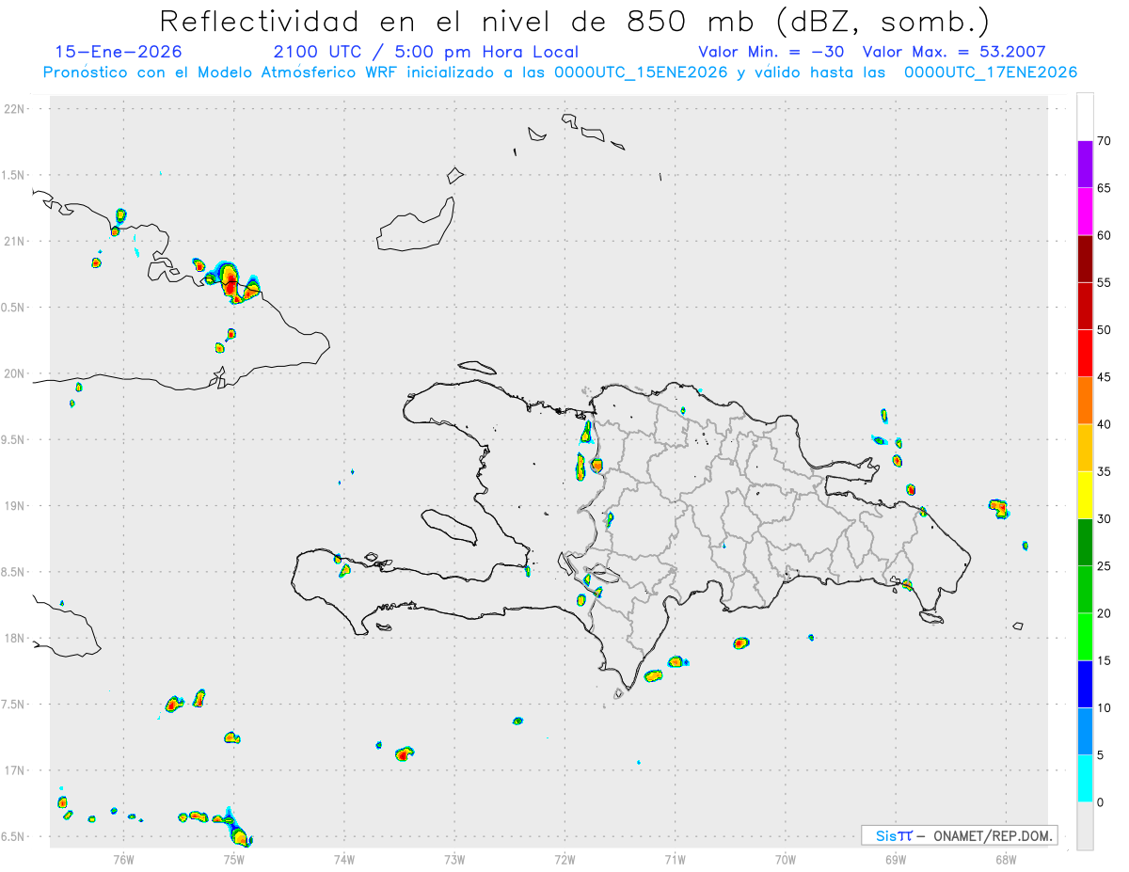Click the longitude axis label 73W
Viewport: 1129px width, 872px height.
(x=454, y=859)
